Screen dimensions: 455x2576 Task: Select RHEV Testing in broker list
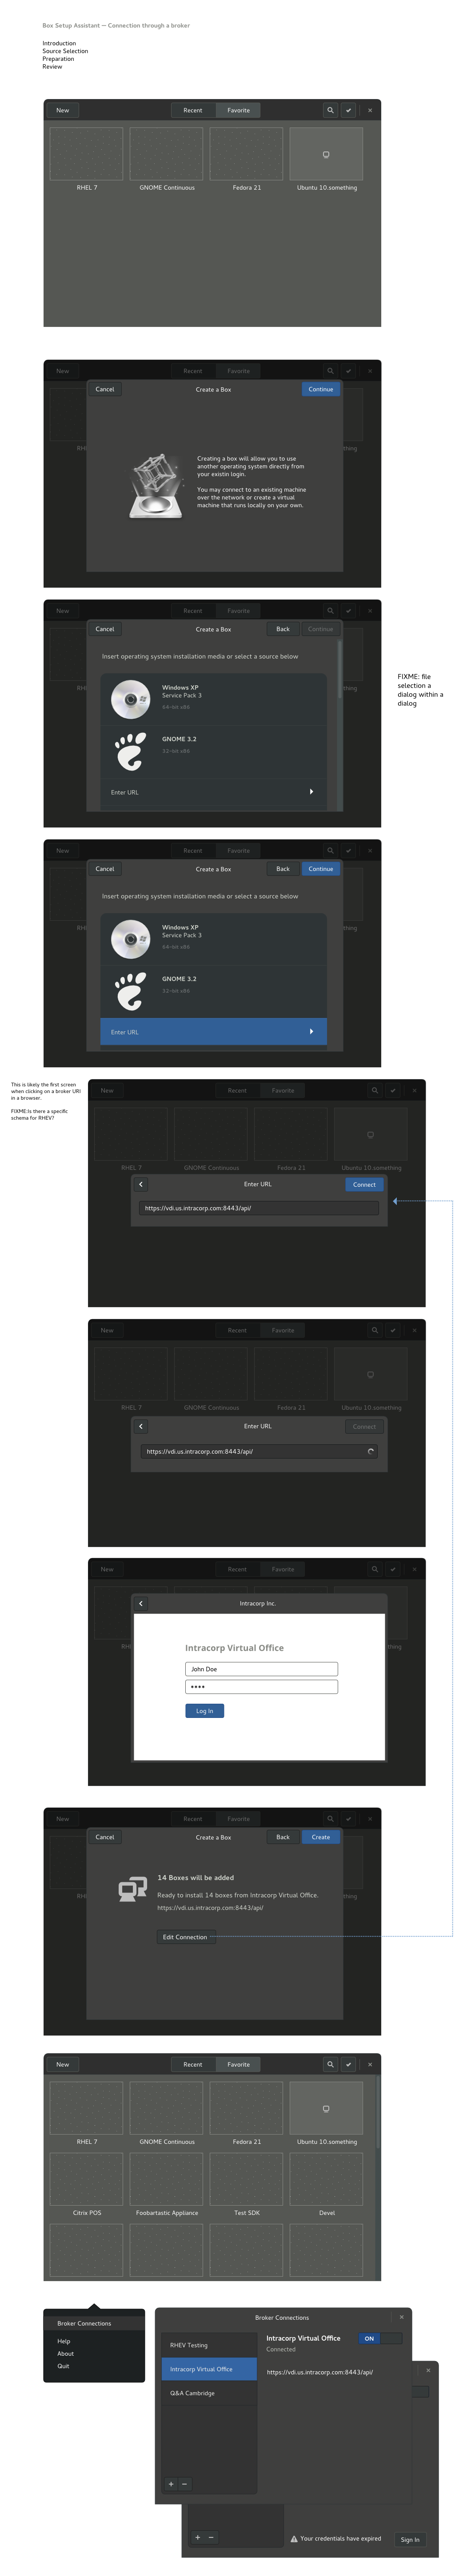pos(209,2345)
